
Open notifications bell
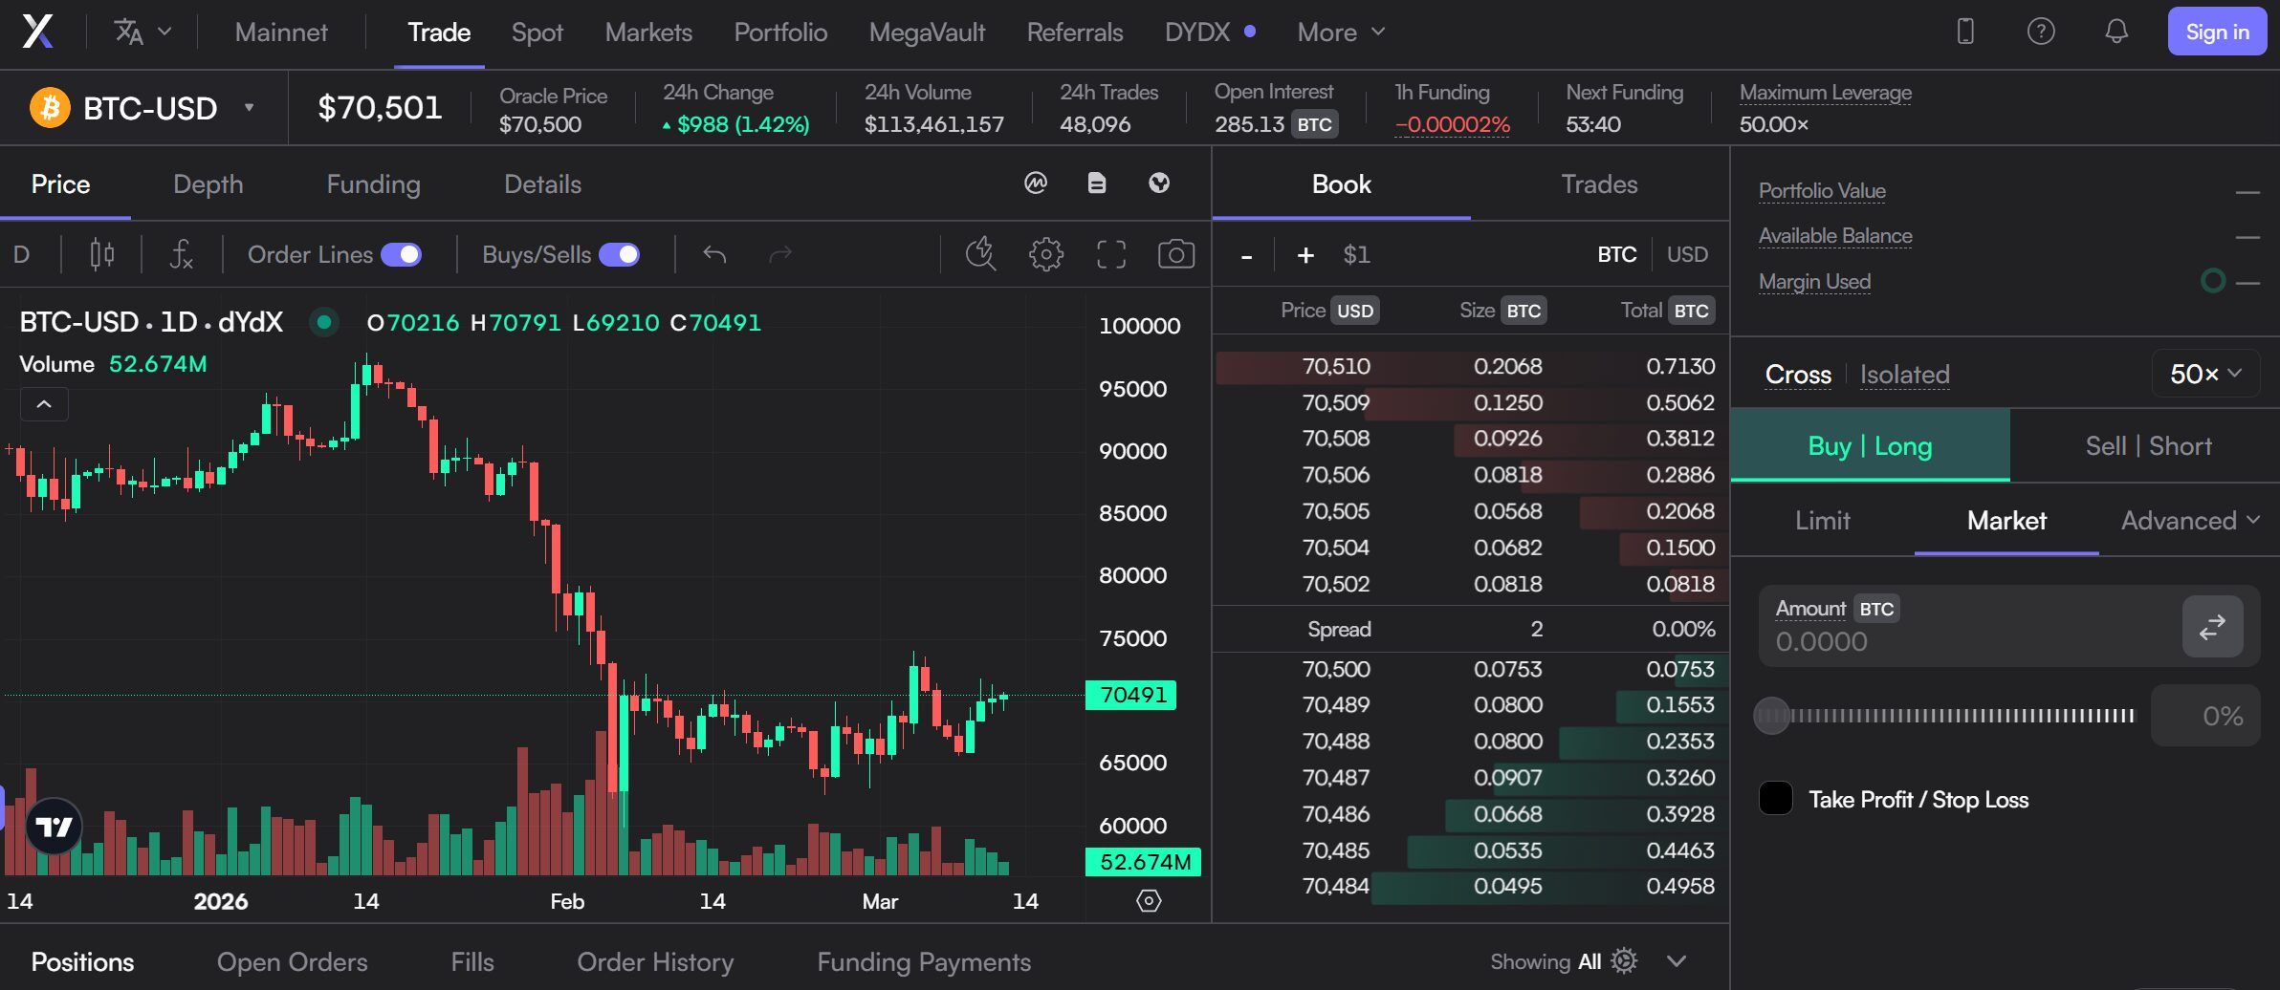tap(2116, 32)
